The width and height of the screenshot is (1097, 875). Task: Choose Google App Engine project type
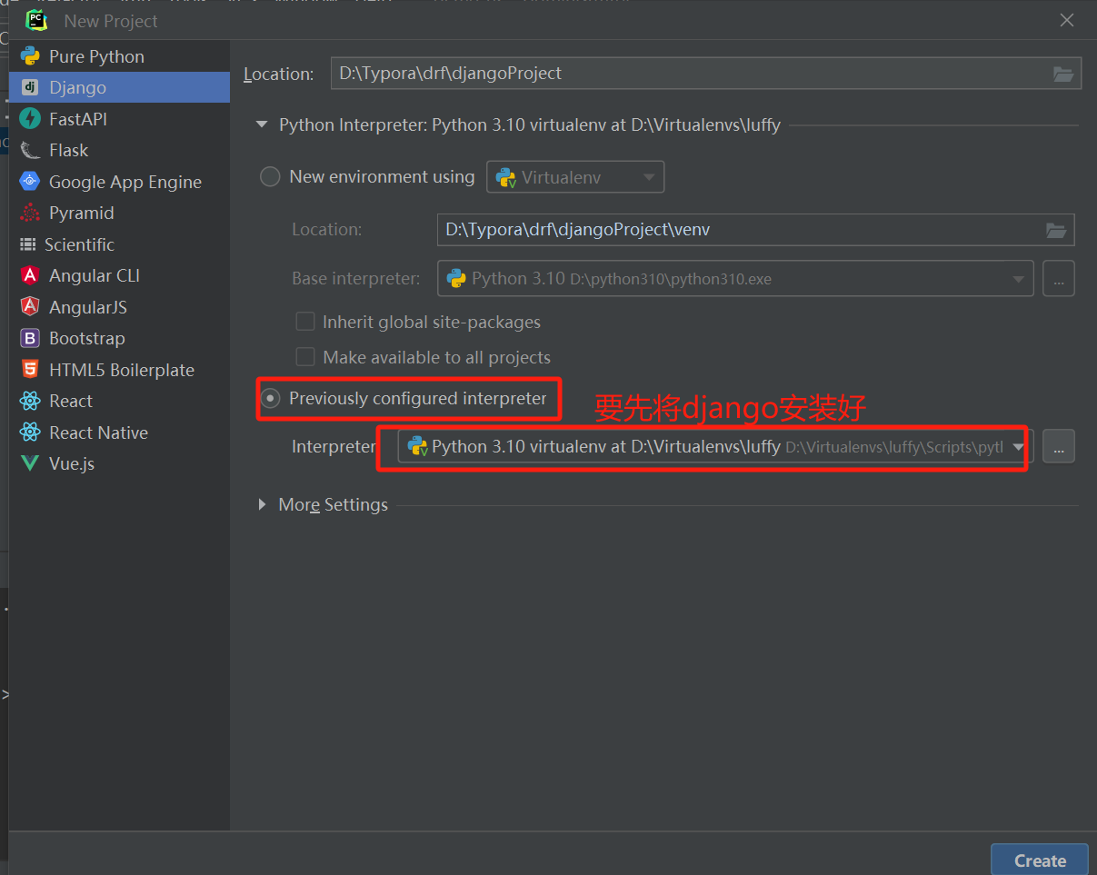[119, 182]
